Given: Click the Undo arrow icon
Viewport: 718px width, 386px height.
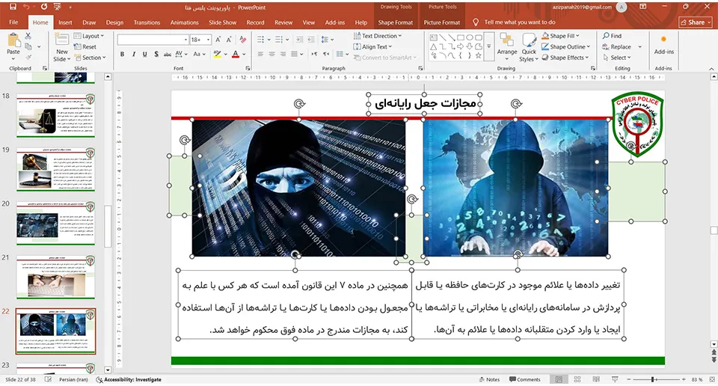Looking at the screenshot, I should coord(27,7).
